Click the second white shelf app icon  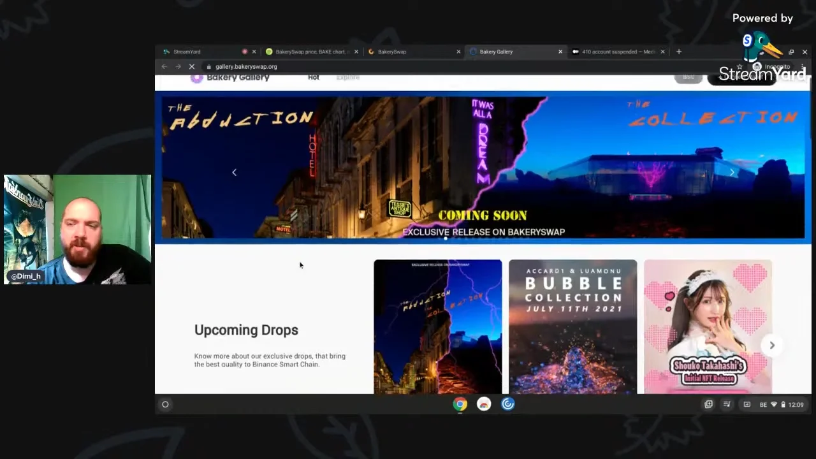(x=484, y=404)
